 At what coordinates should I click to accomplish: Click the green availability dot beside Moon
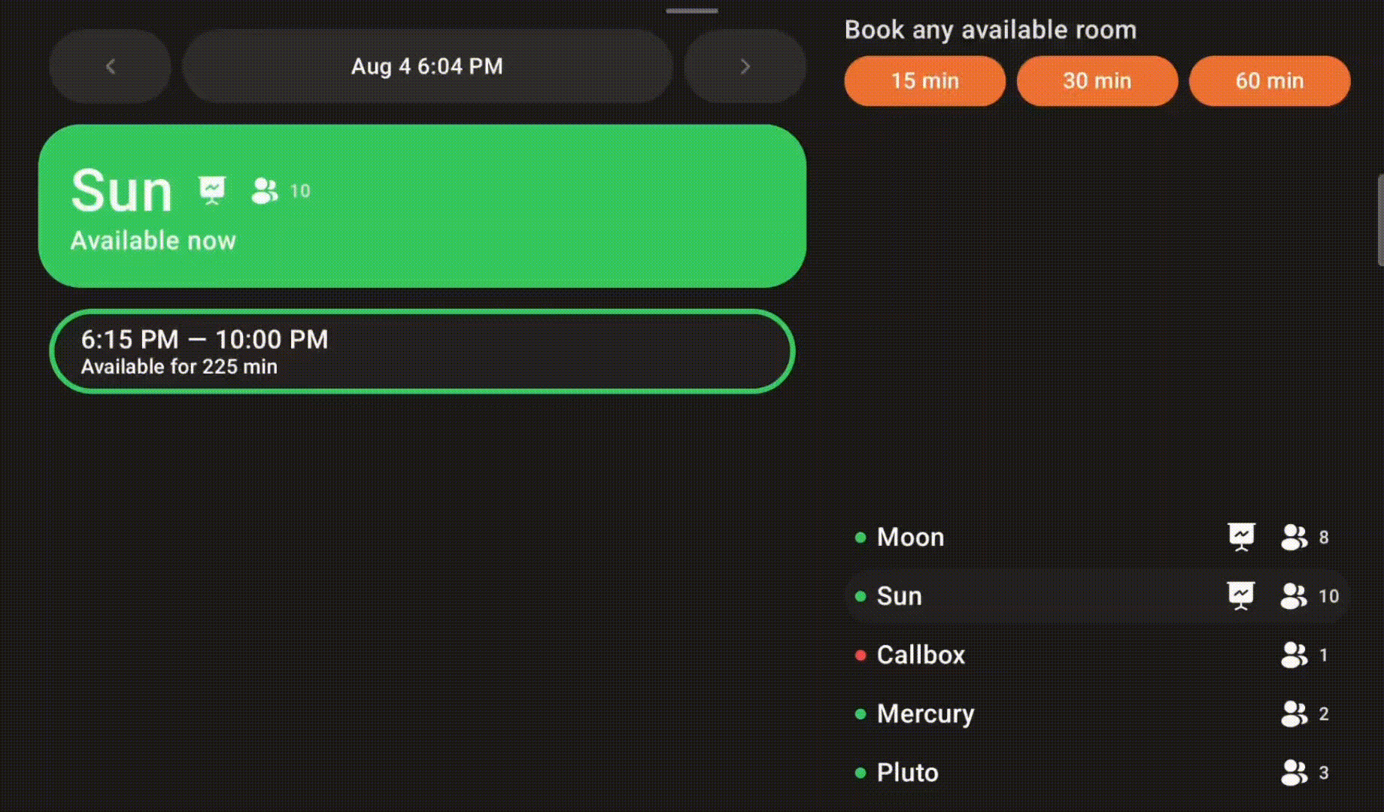860,537
